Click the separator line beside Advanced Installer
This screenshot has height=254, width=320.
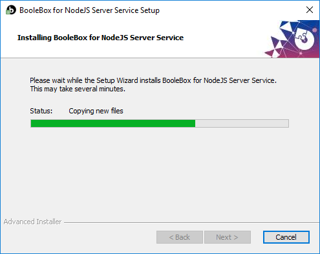pos(191,222)
